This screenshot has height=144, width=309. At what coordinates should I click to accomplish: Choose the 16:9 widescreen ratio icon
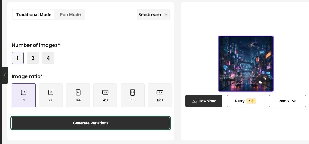160,92
